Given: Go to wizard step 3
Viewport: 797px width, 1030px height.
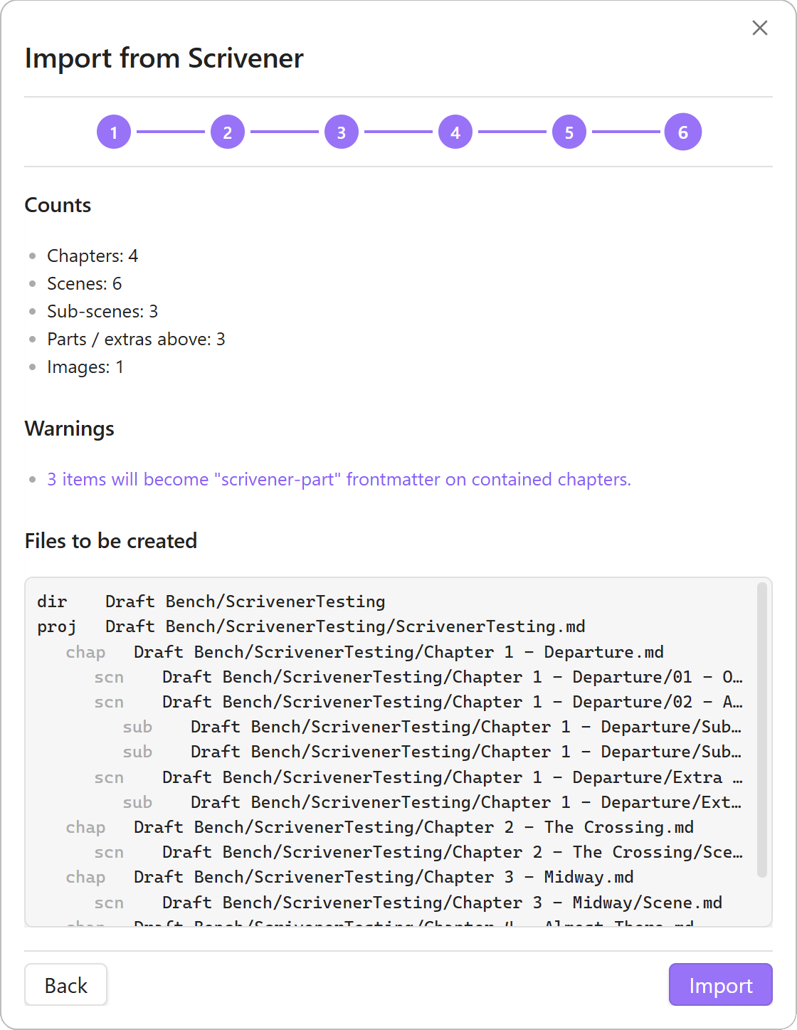Looking at the screenshot, I should pyautogui.click(x=342, y=132).
